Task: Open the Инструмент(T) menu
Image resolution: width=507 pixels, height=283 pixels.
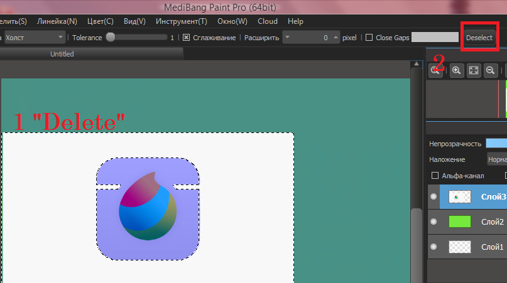Action: (182, 21)
